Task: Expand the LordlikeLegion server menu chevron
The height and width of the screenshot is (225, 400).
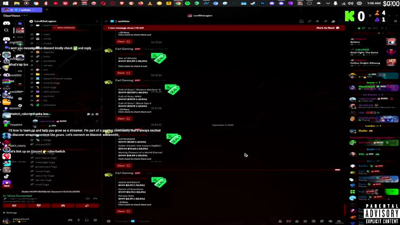Action: pyautogui.click(x=97, y=21)
